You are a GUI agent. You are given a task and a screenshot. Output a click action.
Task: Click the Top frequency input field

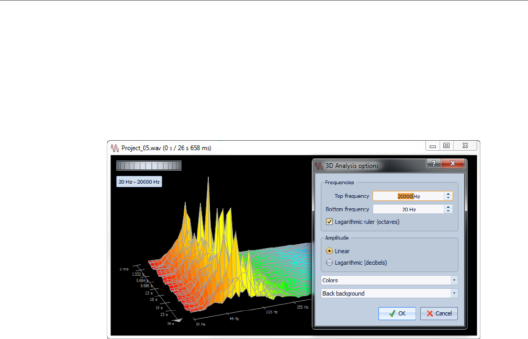click(409, 196)
